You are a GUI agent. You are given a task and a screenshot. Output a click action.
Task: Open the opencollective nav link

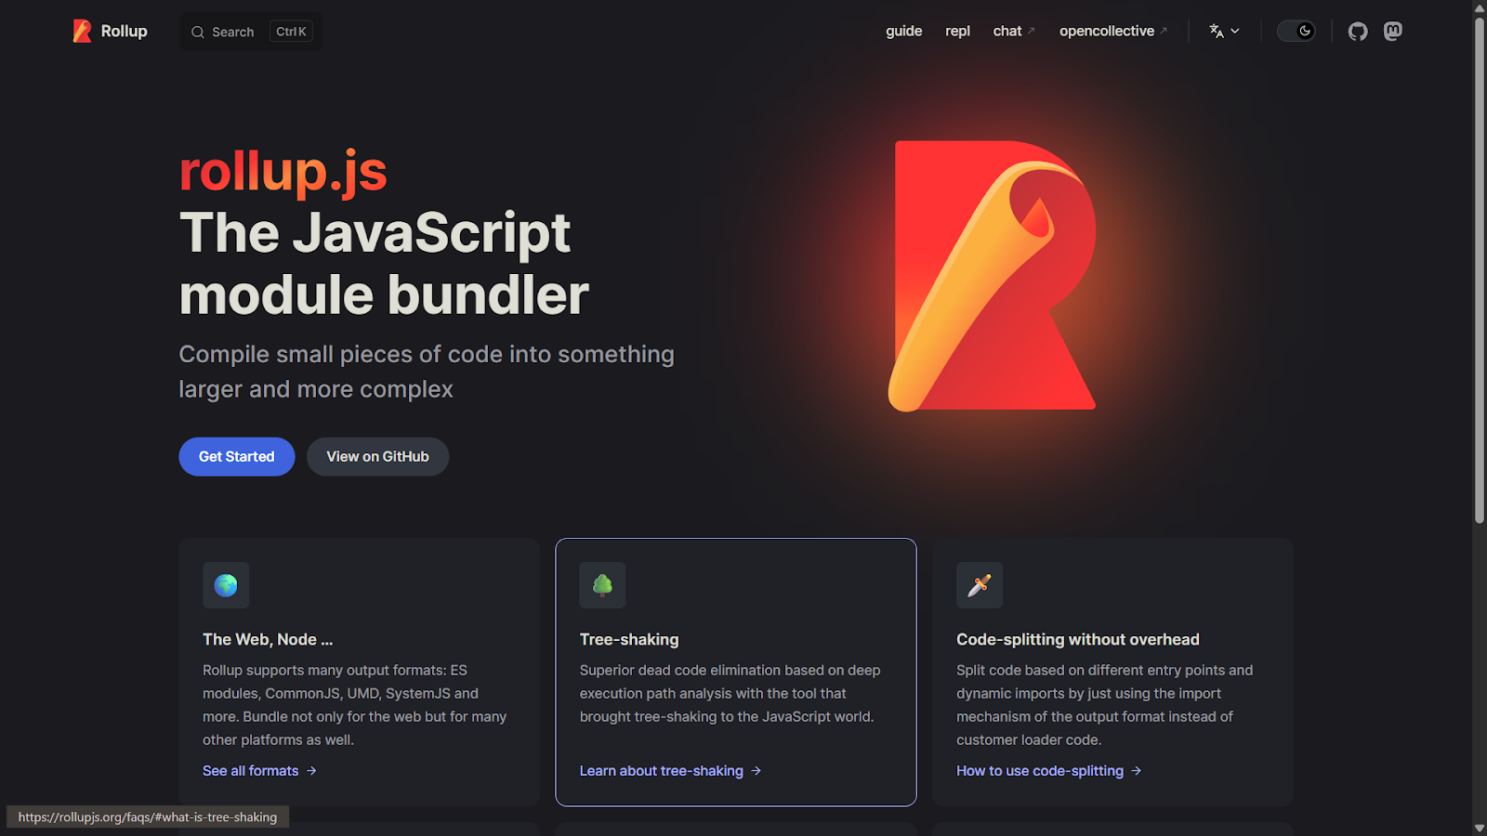click(1113, 32)
